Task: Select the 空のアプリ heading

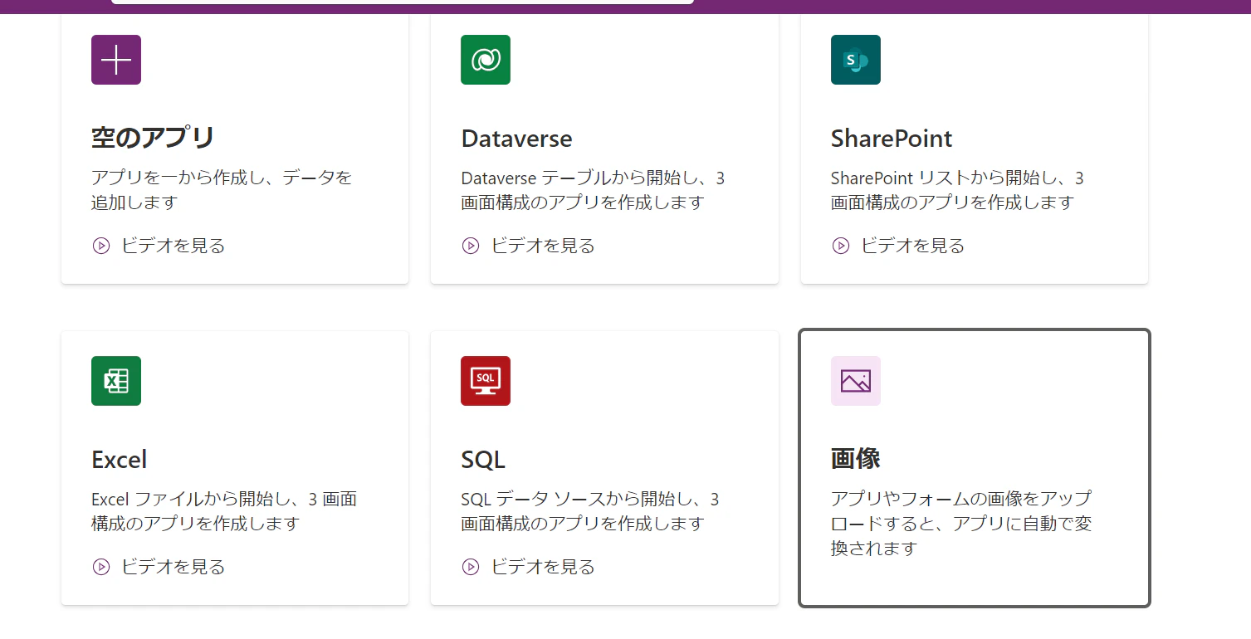Action: 153,138
